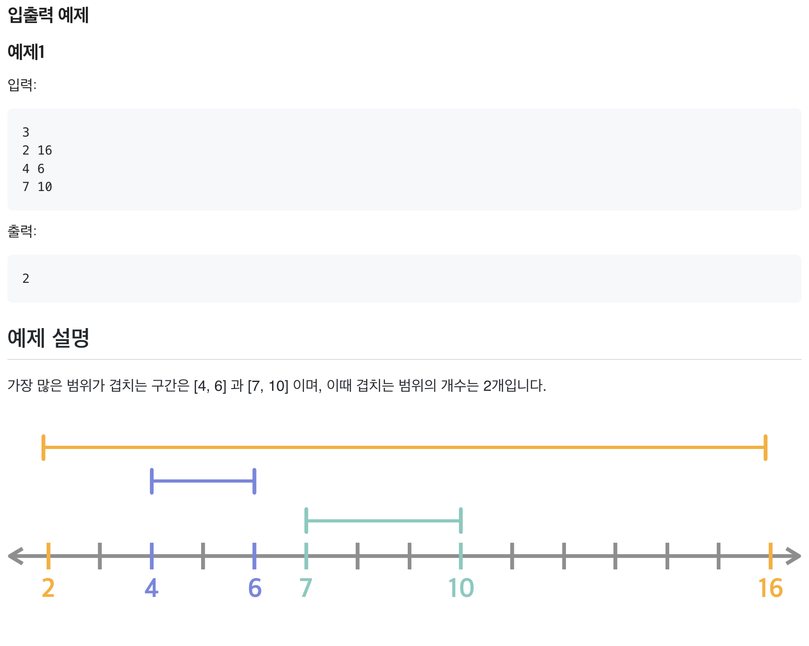The width and height of the screenshot is (809, 646).
Task: Click the '입출력 예제' heading
Action: 48,15
